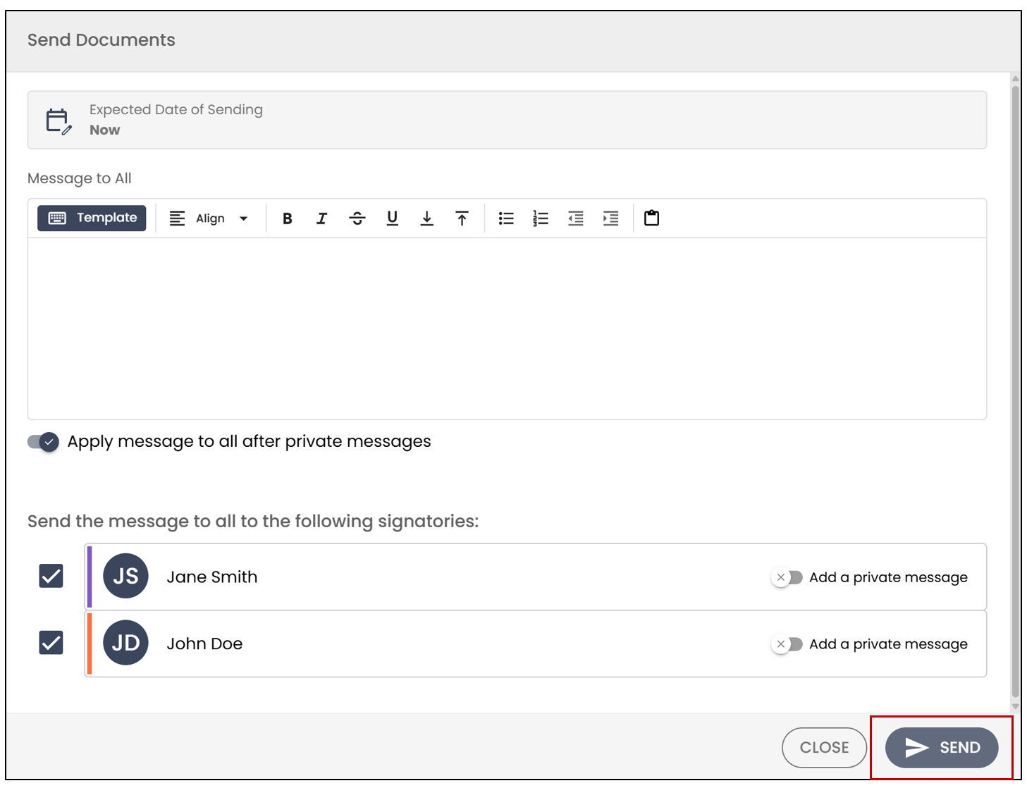Enable private message for John Doe
This screenshot has height=788, width=1027.
point(787,644)
